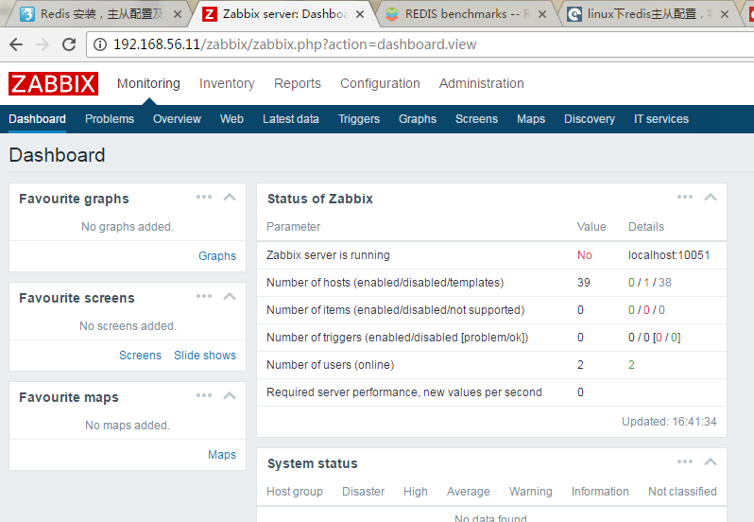Viewport: 754px width, 522px height.
Task: Click the browser forward arrow
Action: 43,44
